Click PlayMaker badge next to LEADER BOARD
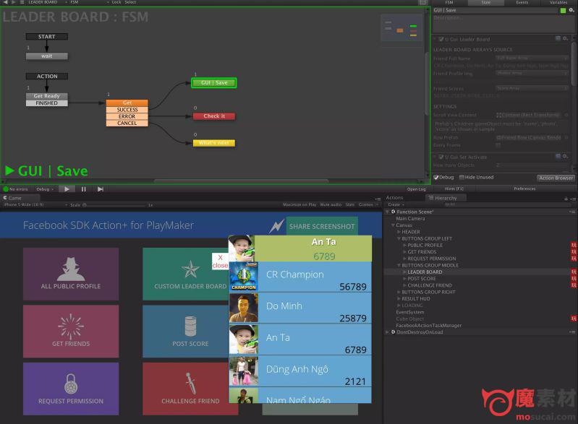Image resolution: width=578 pixels, height=424 pixels. tap(574, 272)
